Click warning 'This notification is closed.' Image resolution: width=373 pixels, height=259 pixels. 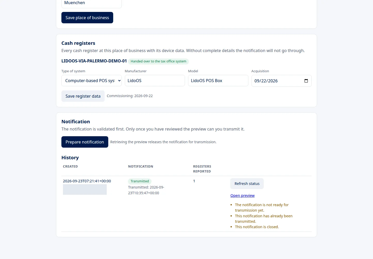click(x=257, y=227)
